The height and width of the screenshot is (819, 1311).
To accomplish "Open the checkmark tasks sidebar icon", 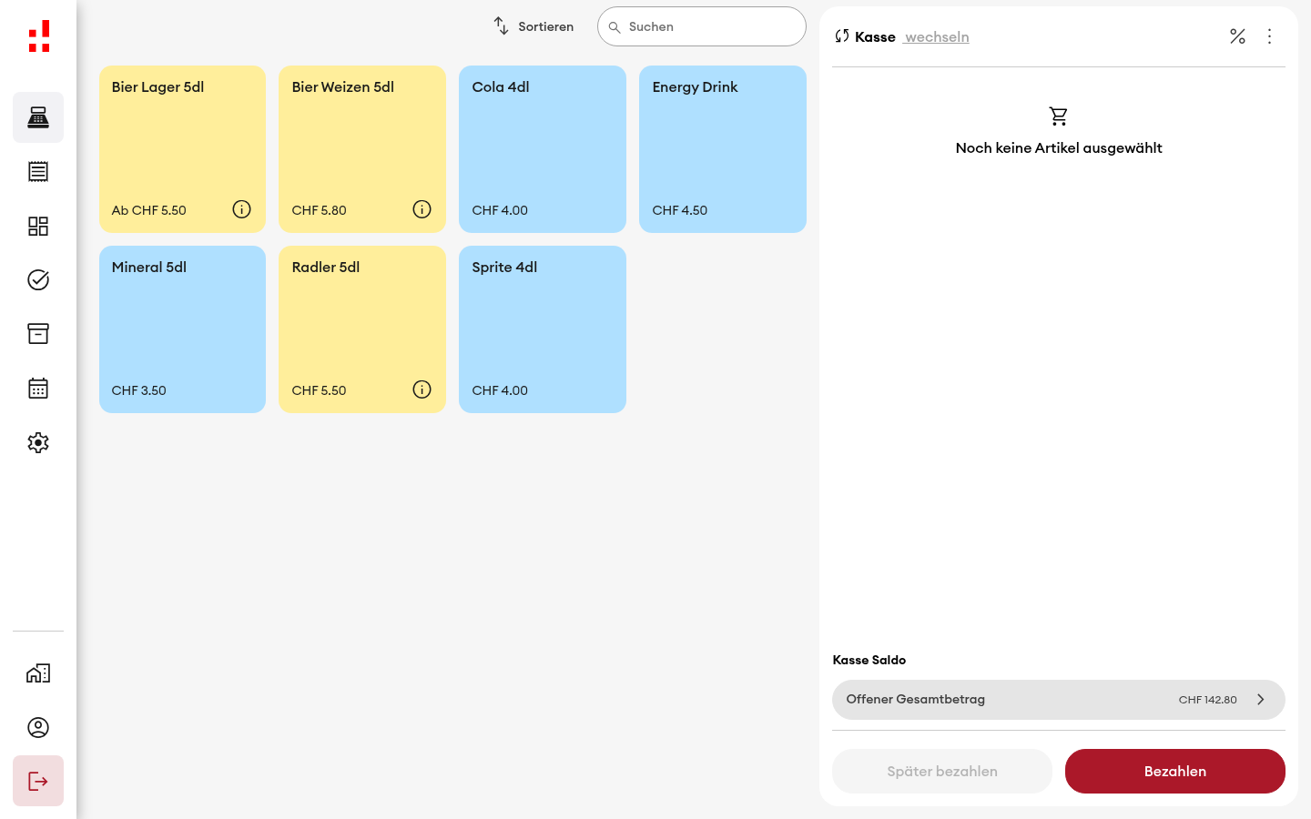I will [x=38, y=279].
